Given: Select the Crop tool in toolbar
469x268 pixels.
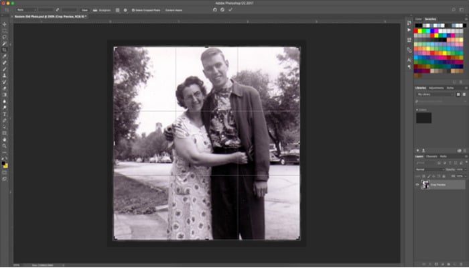Looking at the screenshot, I should [5, 50].
